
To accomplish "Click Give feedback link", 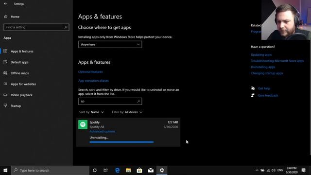I will [x=268, y=95].
